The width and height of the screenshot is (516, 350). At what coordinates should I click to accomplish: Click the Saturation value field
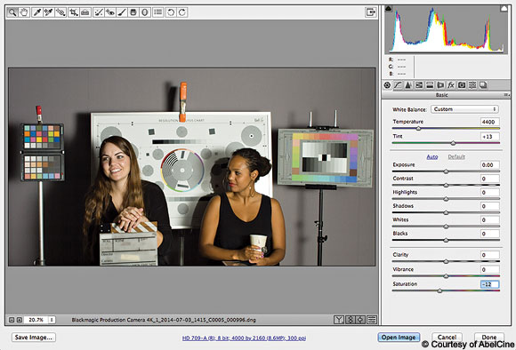click(489, 284)
